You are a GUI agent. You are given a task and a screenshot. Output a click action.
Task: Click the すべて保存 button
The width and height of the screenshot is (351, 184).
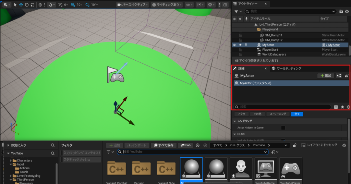point(164,145)
